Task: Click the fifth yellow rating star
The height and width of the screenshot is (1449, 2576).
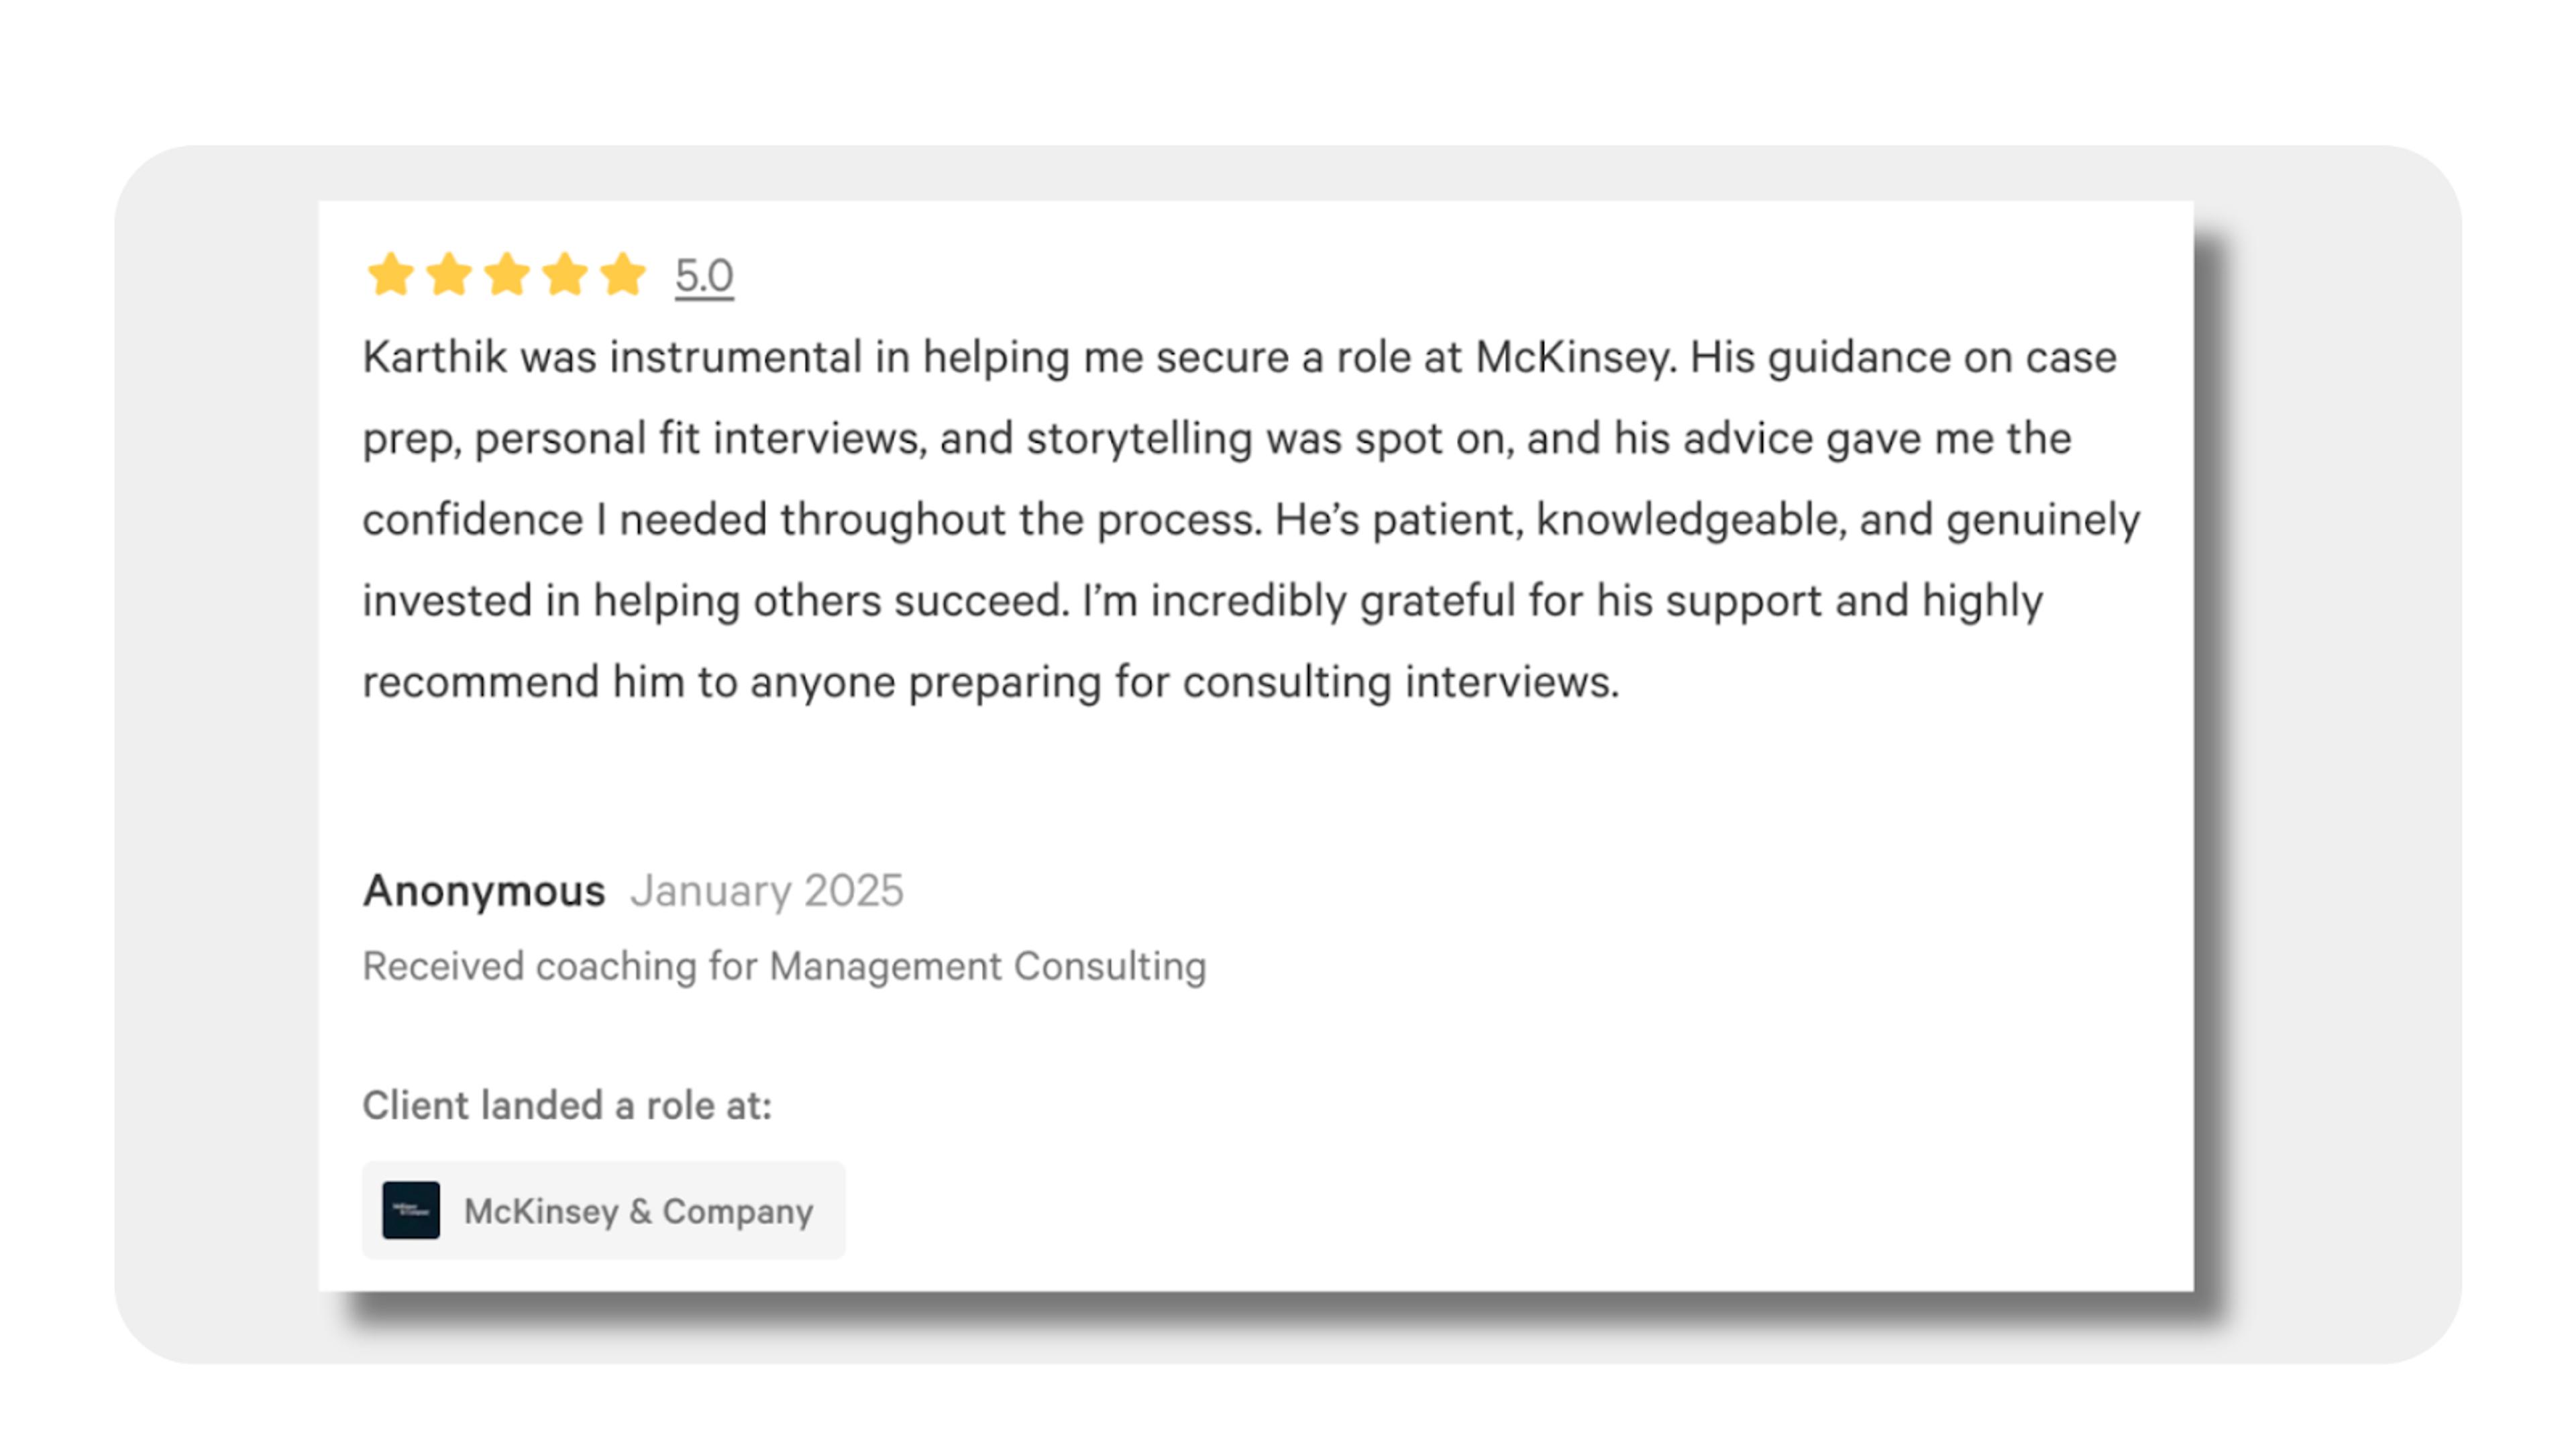Action: [x=623, y=274]
